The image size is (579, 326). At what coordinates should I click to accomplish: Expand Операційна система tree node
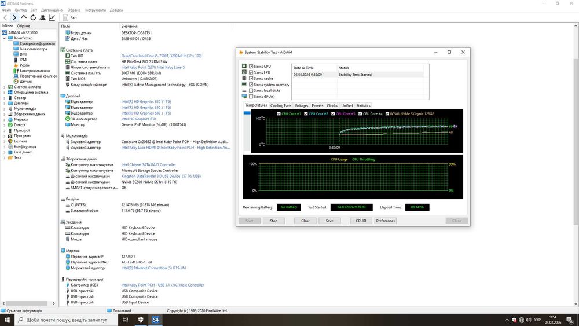pyautogui.click(x=5, y=92)
